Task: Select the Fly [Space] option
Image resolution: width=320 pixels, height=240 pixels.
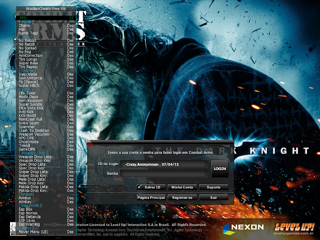Action: click(46, 82)
